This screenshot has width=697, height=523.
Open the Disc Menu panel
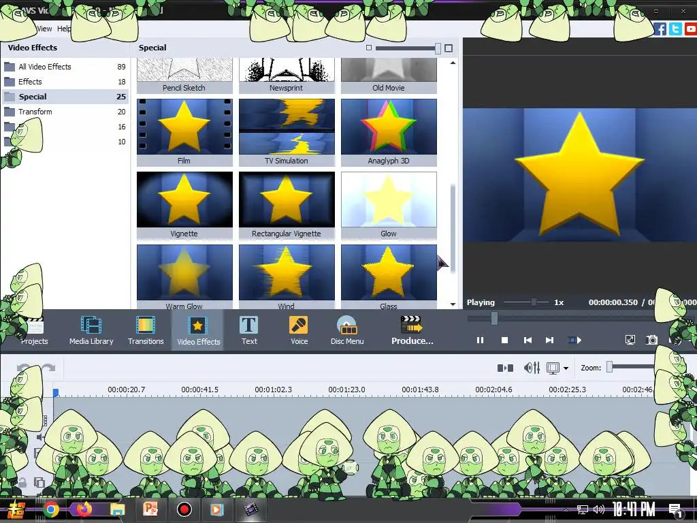347,330
